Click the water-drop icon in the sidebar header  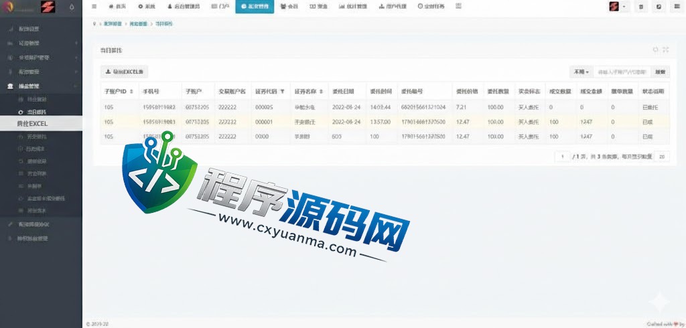coord(72,7)
